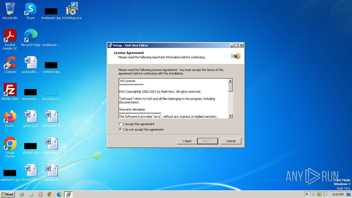Image resolution: width=352 pixels, height=198 pixels.
Task: Open FileZilla Client desktop shortcut
Action: point(10,92)
